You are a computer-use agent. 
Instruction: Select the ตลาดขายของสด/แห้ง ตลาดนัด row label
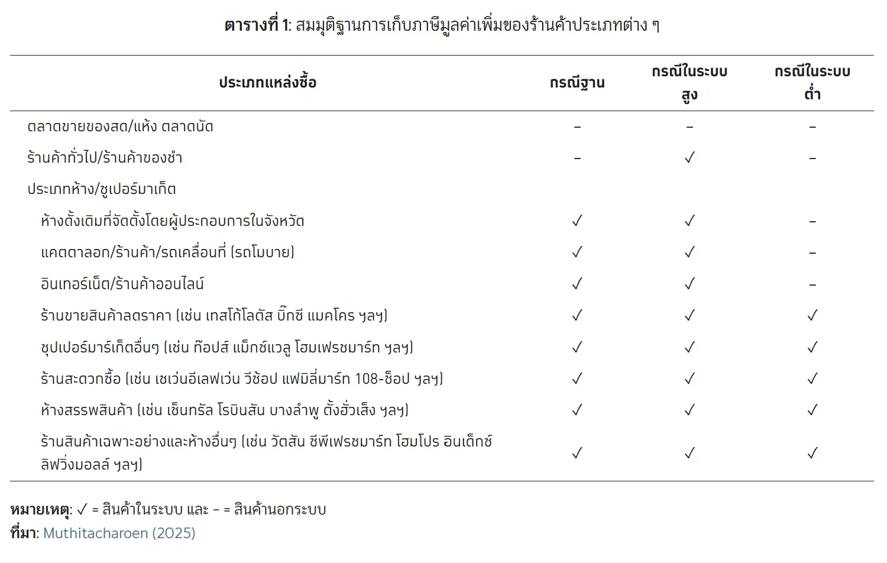pyautogui.click(x=120, y=127)
